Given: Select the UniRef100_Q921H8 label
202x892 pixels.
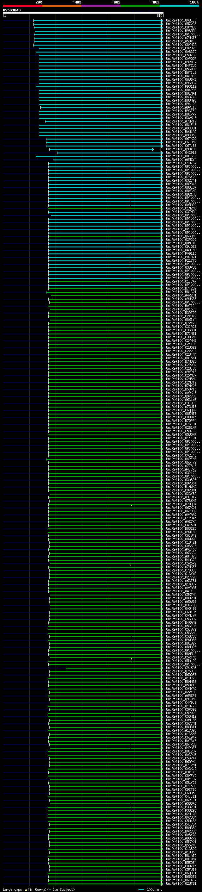Looking at the screenshot, I should click(181, 195).
